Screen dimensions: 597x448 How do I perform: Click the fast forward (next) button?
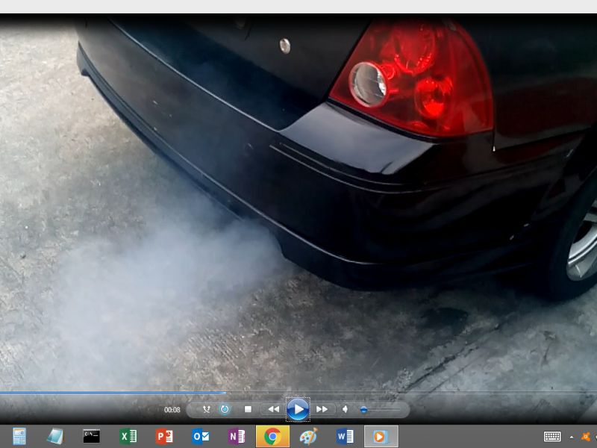322,409
